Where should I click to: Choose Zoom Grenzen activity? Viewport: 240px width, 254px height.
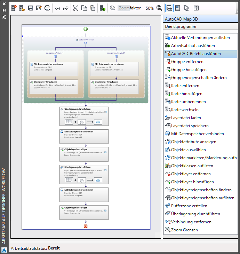[201, 230]
